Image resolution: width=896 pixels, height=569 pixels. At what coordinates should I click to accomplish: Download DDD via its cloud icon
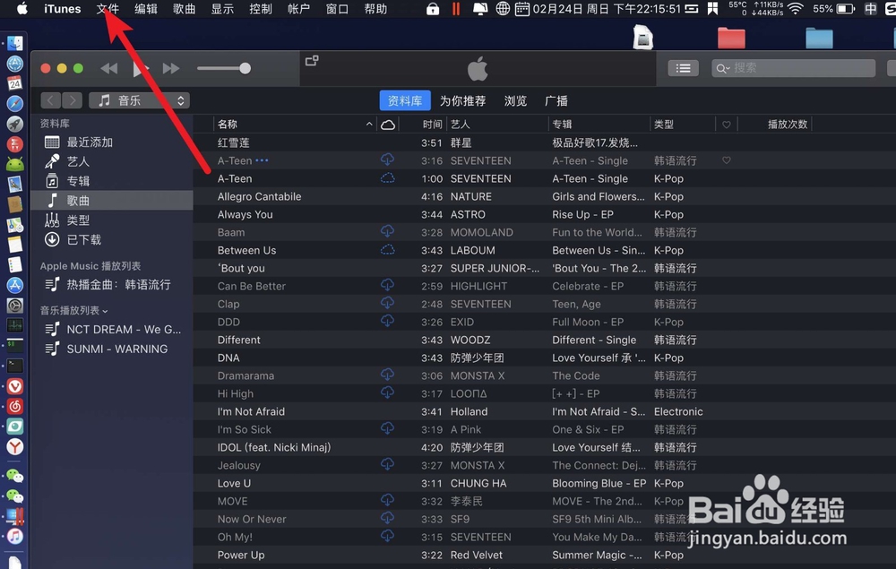(387, 321)
